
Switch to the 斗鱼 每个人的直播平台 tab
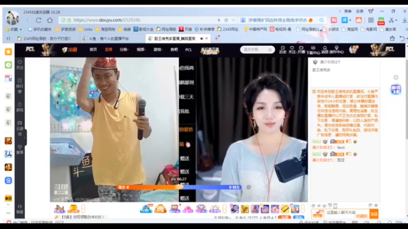(106, 39)
